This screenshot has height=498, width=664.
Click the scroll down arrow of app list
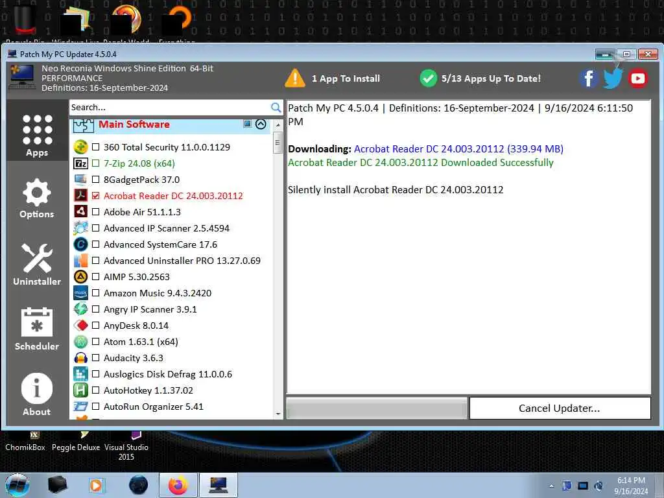[278, 414]
